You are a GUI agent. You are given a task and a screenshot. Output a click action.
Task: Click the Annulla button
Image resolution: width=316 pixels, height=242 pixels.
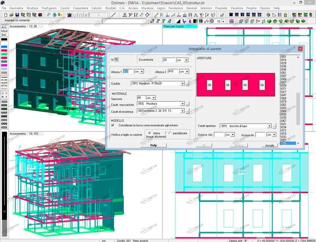point(269,145)
